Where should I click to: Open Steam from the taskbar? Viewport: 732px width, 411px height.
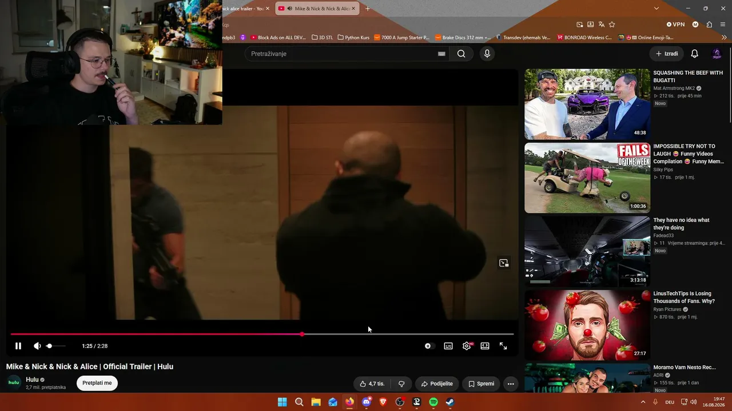point(450,402)
